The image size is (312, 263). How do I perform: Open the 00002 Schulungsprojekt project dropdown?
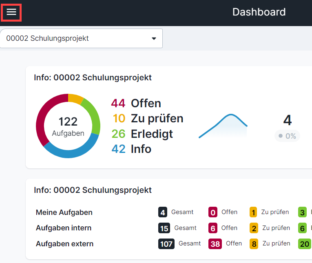81,38
